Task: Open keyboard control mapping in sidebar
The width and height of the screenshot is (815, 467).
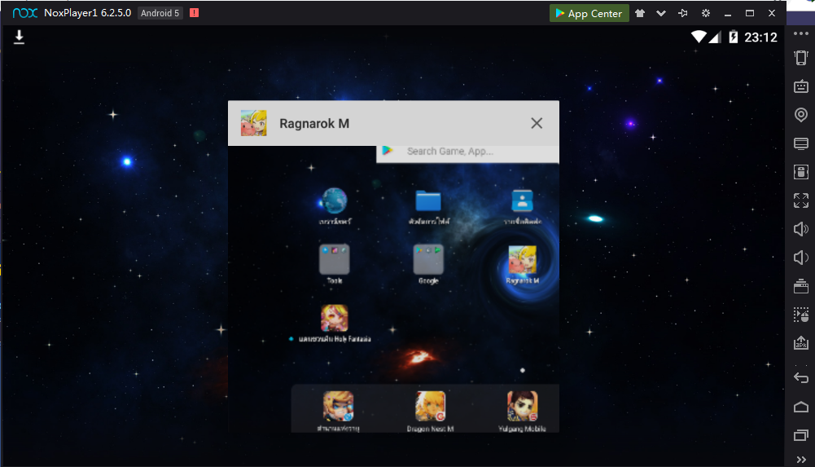Action: point(801,86)
